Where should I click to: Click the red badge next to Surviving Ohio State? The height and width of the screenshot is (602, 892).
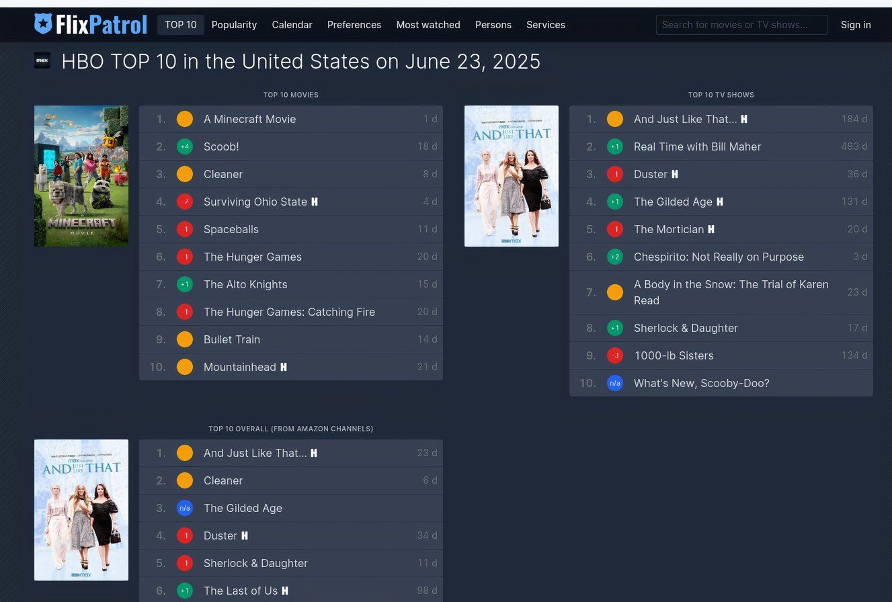[x=185, y=202]
